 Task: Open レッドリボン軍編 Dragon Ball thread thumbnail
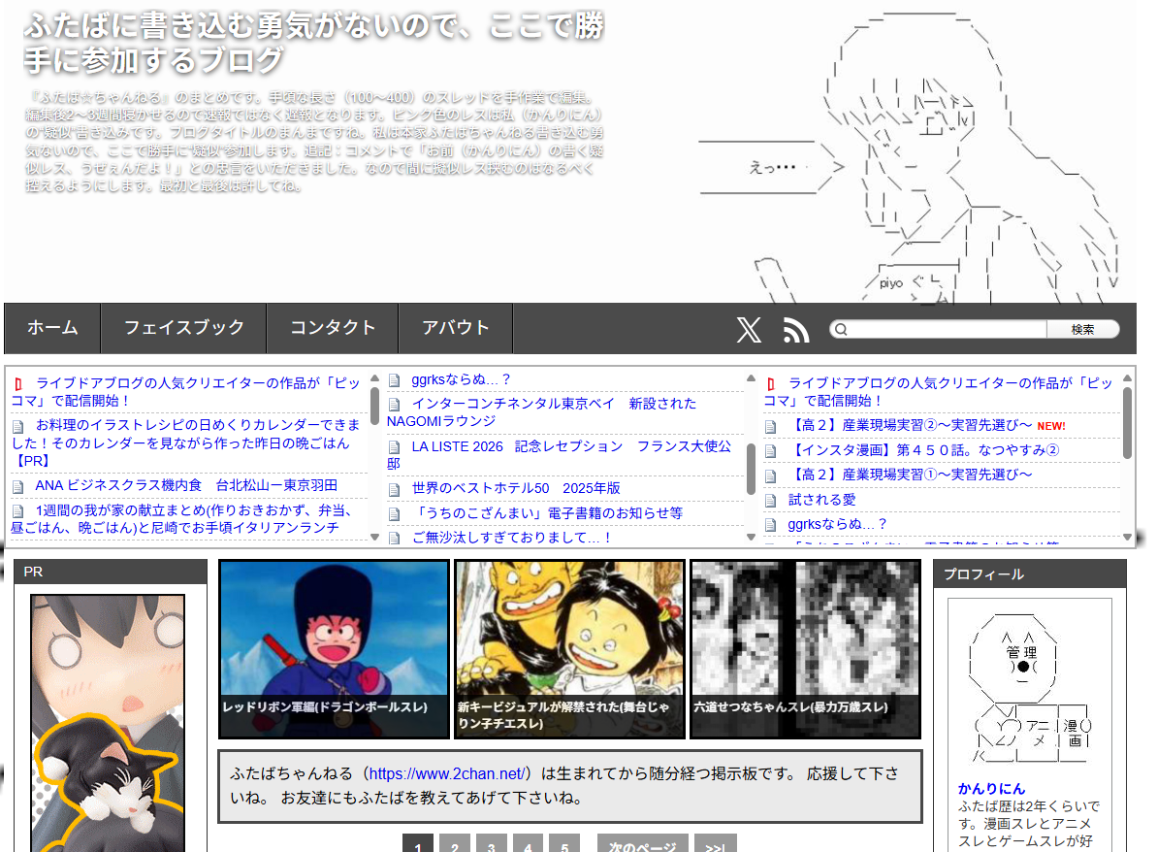click(334, 648)
